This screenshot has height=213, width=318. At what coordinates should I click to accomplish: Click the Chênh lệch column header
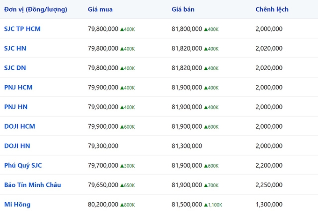tap(272, 9)
